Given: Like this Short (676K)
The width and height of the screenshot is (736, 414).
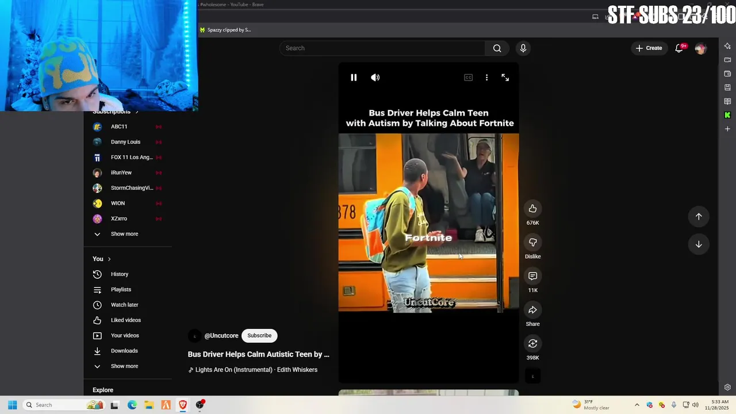Looking at the screenshot, I should (x=532, y=209).
